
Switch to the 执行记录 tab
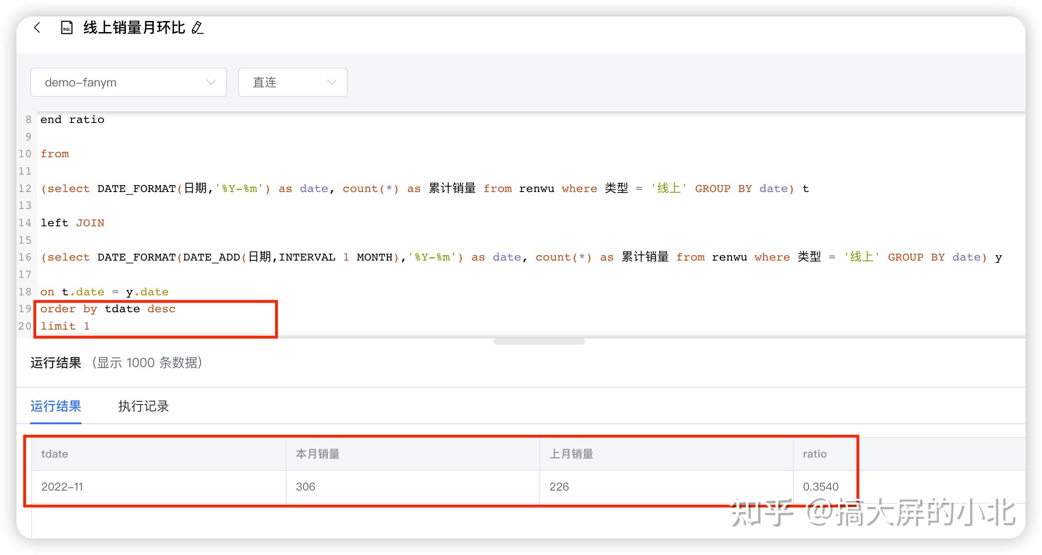coord(143,406)
